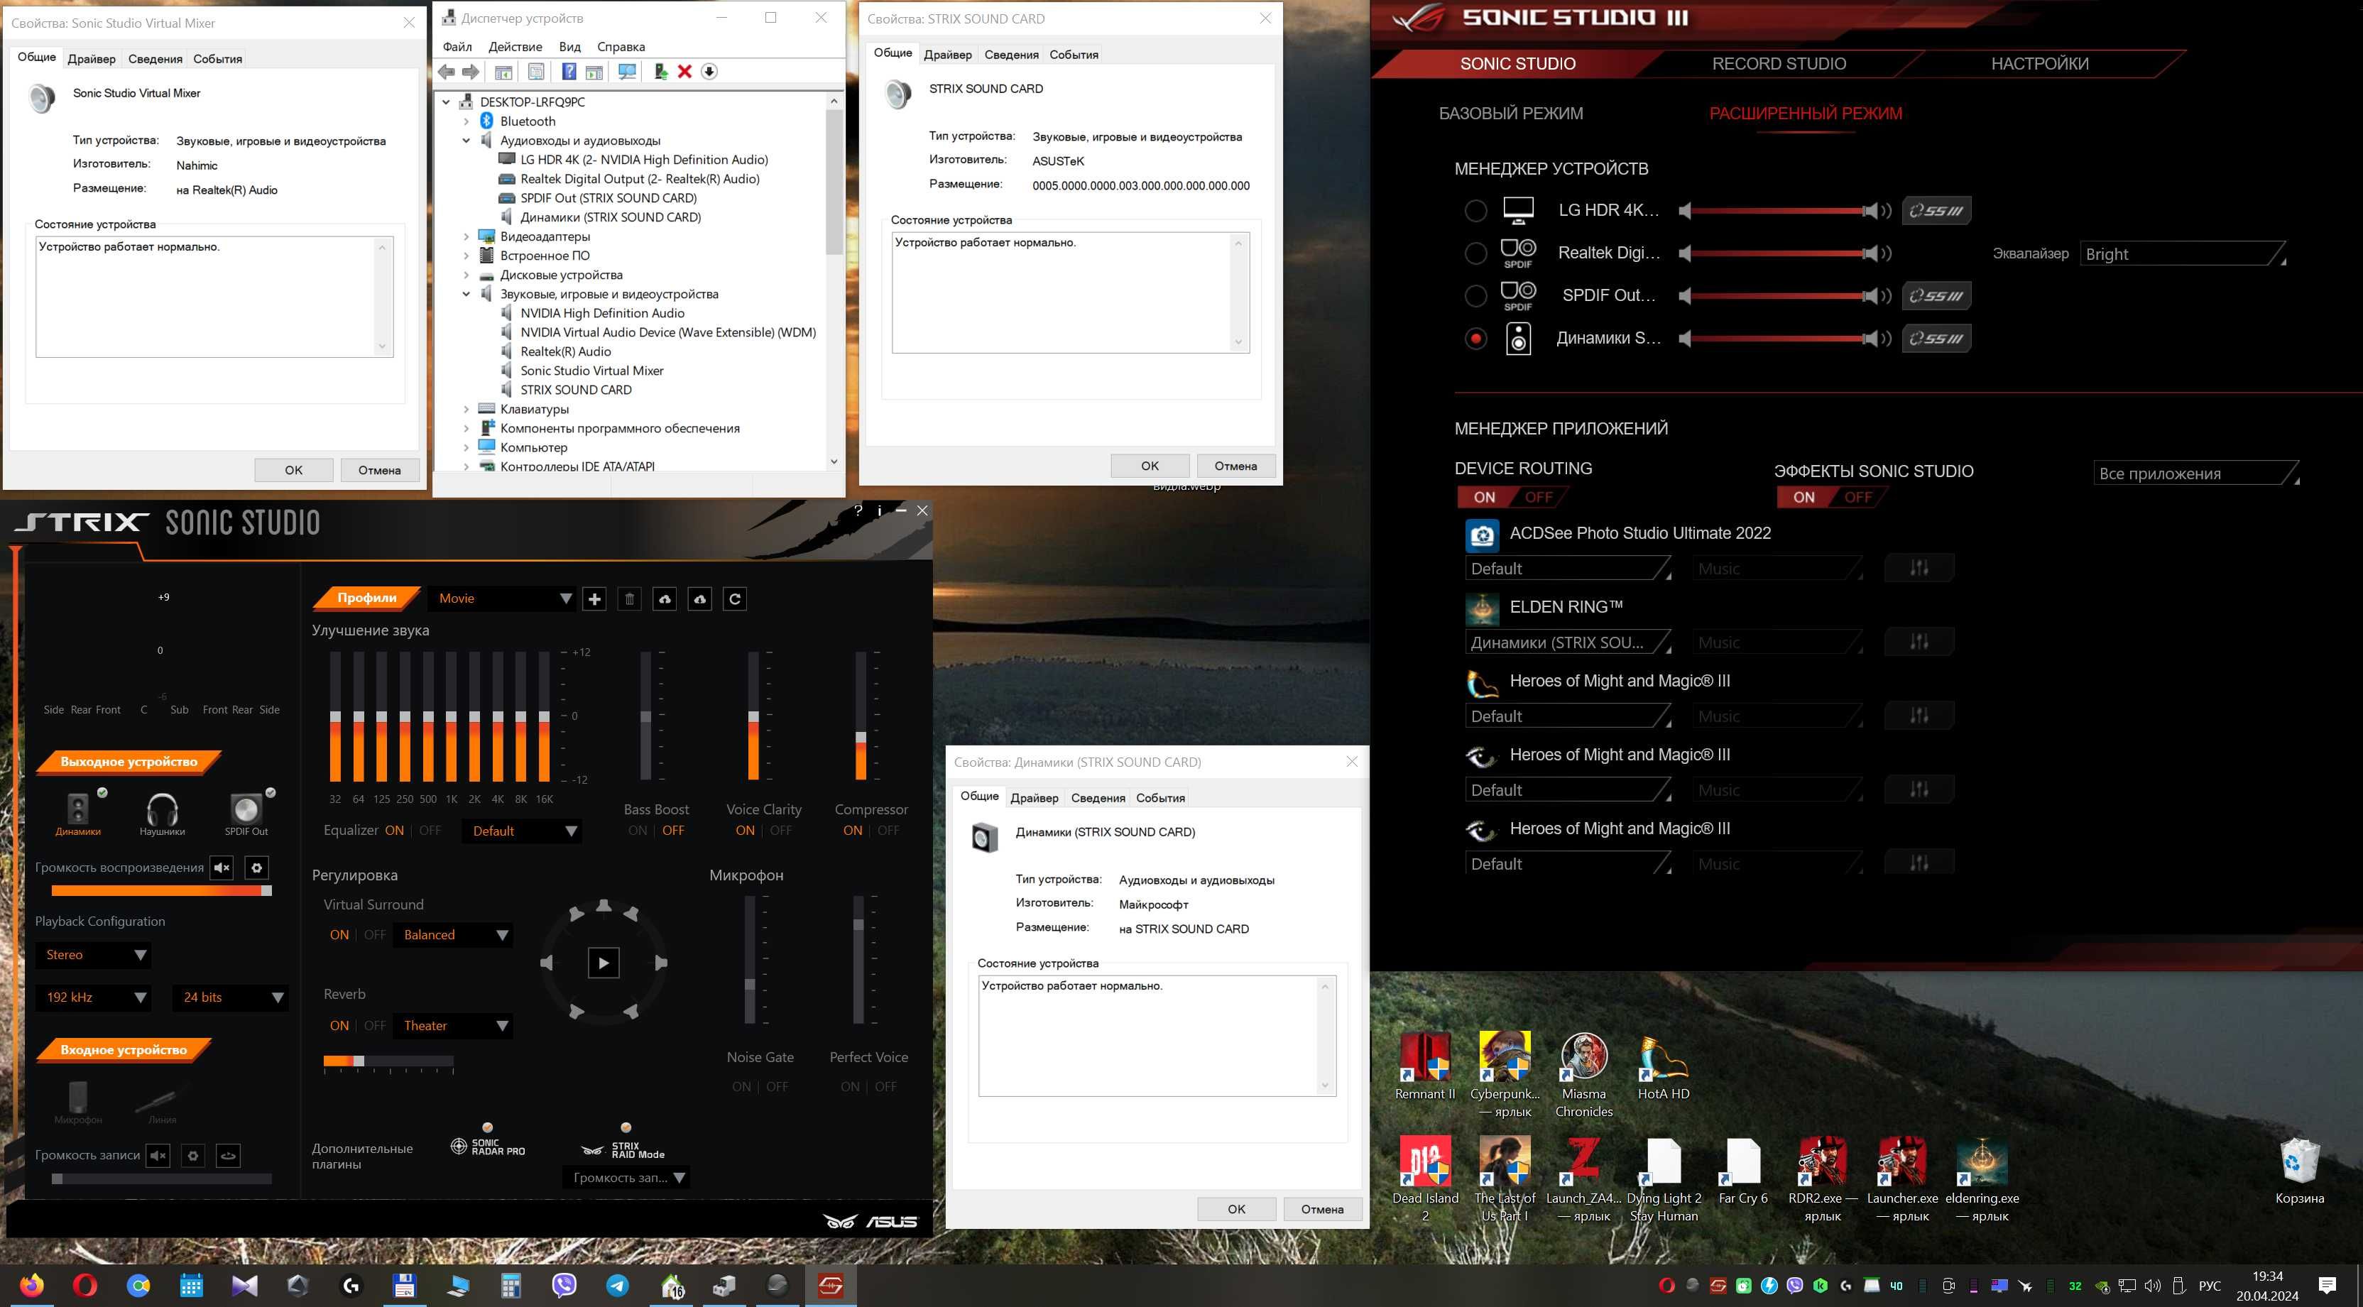Open Cyberpunk desktop shortcut
This screenshot has height=1307, width=2363.
(x=1505, y=1073)
